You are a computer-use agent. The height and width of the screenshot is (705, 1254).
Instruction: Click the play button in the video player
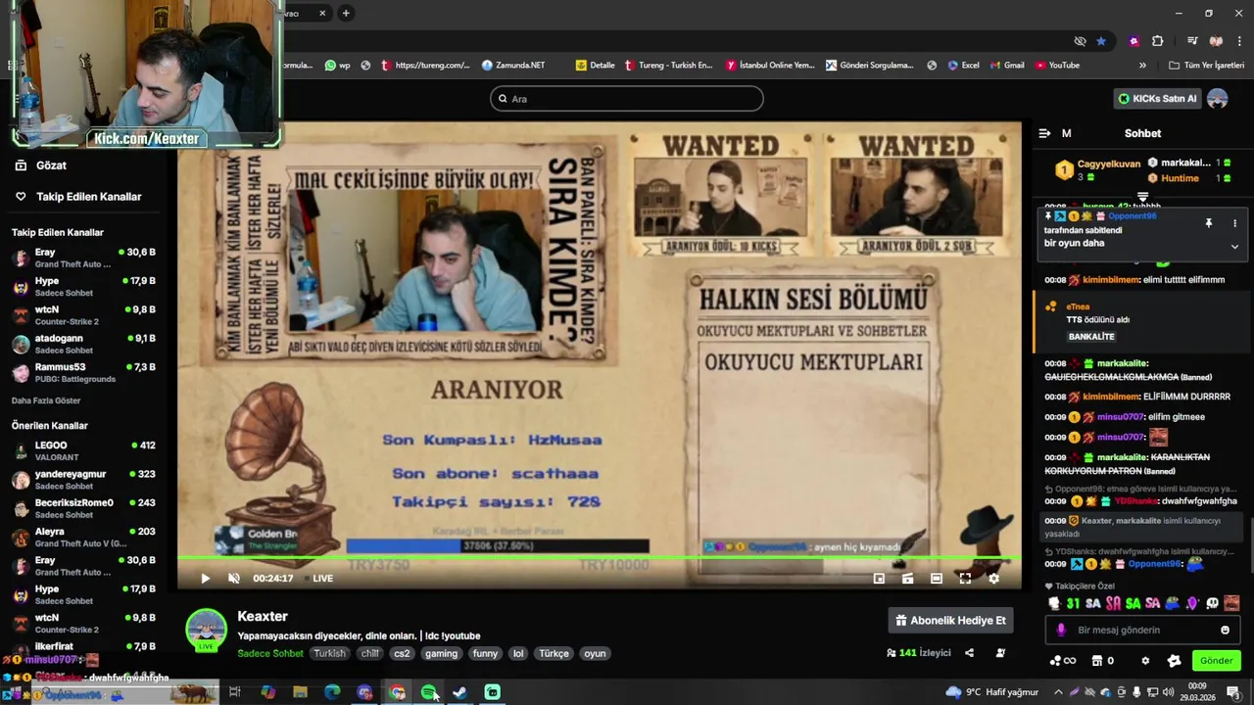(x=205, y=579)
